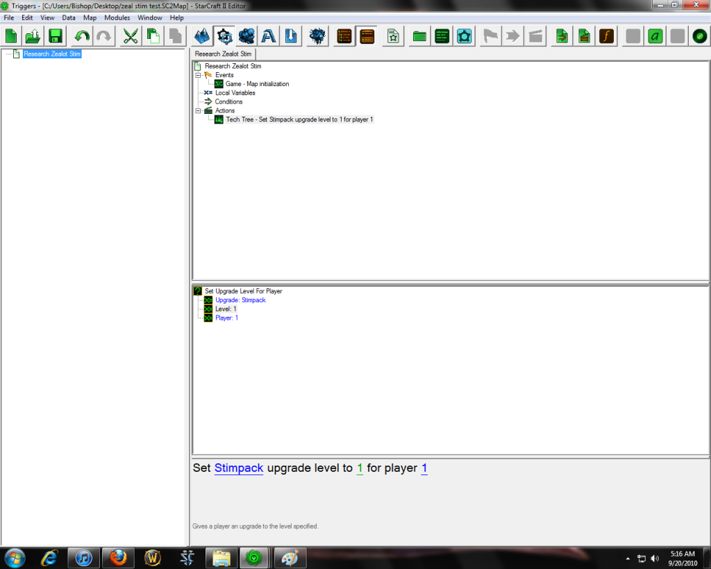Screen dimensions: 711x569
Task: Show hidden system tray icons
Action: 628,559
